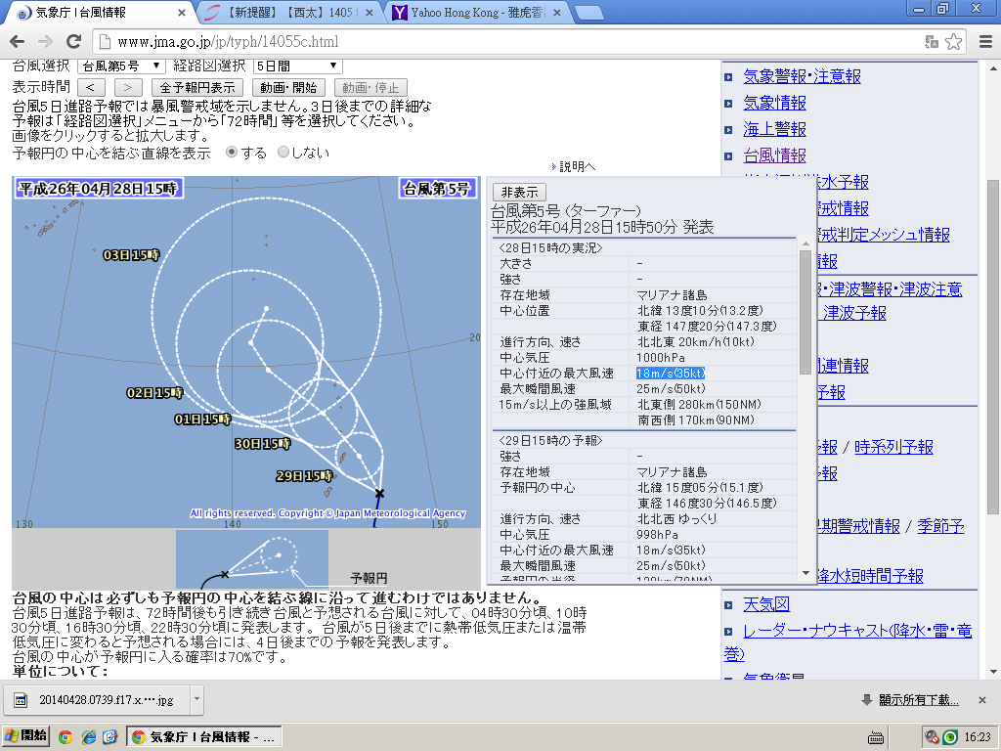The width and height of the screenshot is (1001, 751).
Task: Open Google Chrome from the Quick Launch bar
Action: coord(65,736)
